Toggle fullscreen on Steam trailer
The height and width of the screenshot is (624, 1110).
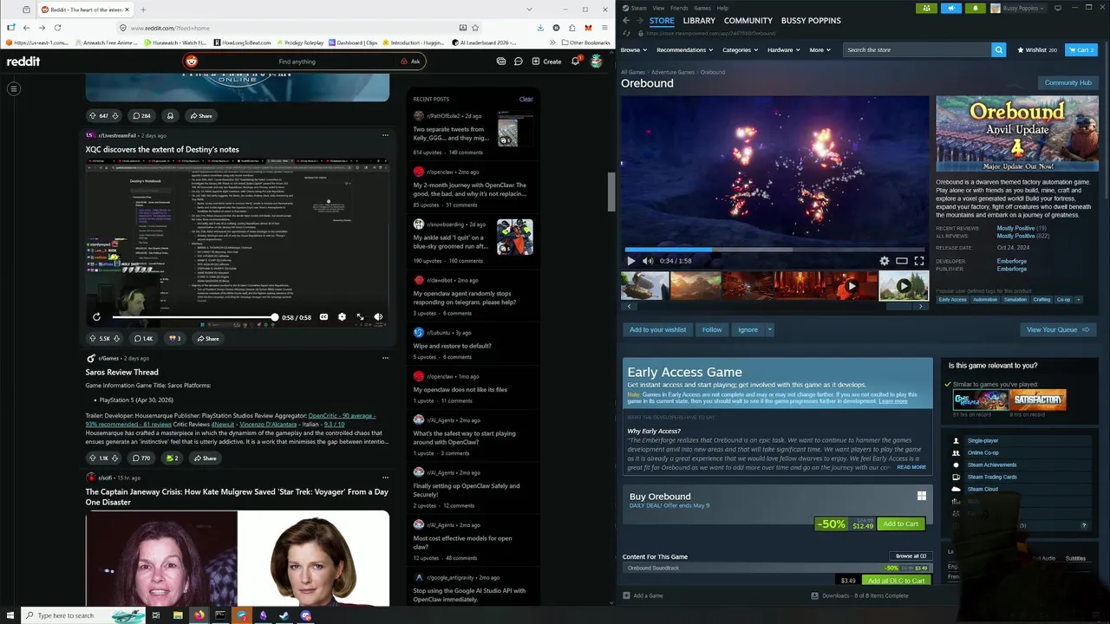click(x=919, y=261)
